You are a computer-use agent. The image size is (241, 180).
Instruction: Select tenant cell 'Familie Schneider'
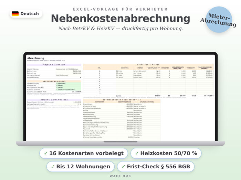click(x=140, y=71)
